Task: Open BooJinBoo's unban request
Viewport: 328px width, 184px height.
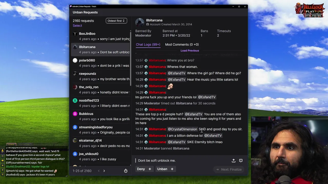Action: click(x=101, y=36)
